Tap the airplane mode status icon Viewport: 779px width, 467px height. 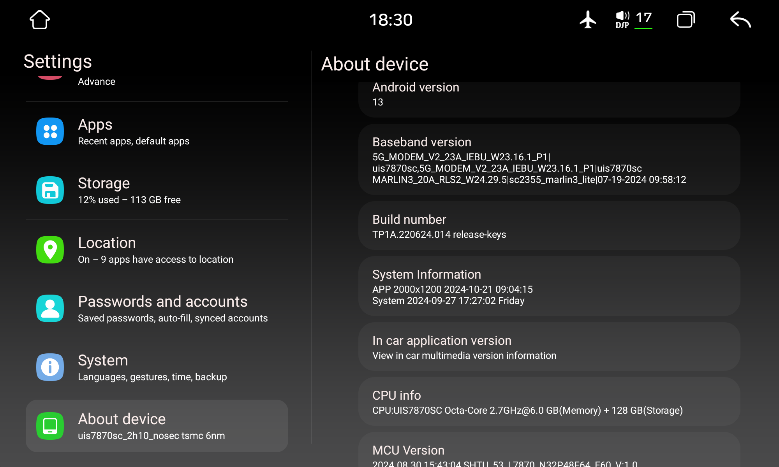pos(588,19)
